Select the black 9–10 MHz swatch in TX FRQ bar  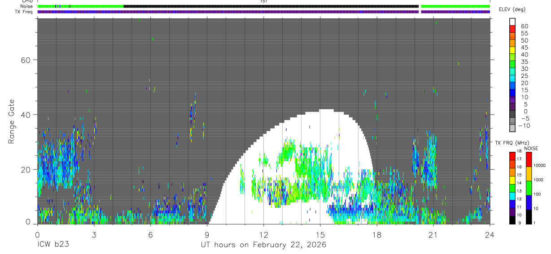[512, 220]
